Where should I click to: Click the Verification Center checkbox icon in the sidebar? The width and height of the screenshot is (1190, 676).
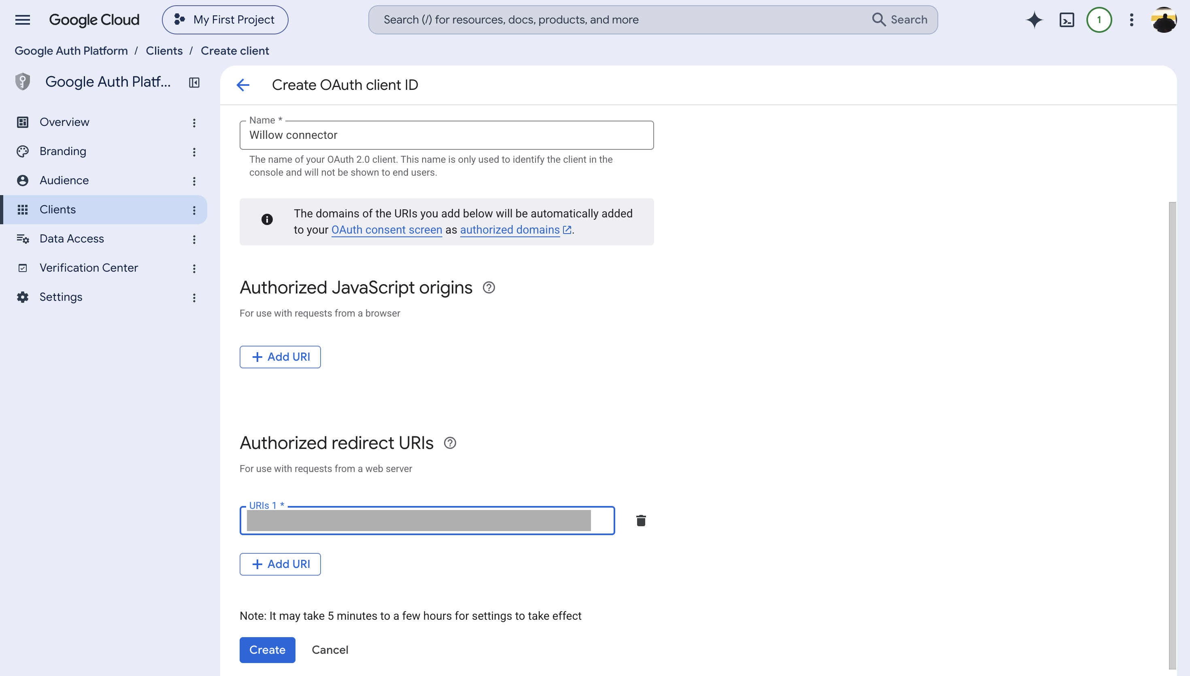click(x=22, y=268)
